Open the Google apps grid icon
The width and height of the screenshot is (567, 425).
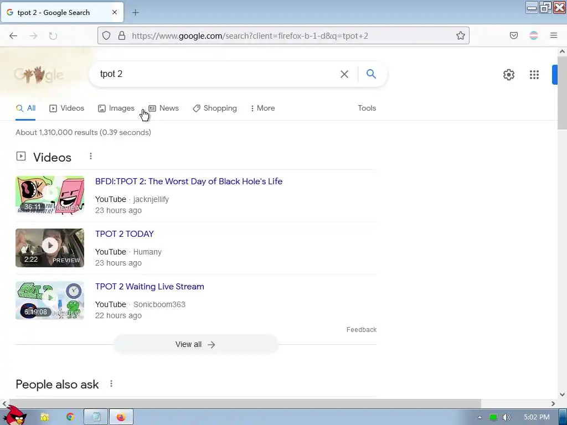click(x=534, y=75)
